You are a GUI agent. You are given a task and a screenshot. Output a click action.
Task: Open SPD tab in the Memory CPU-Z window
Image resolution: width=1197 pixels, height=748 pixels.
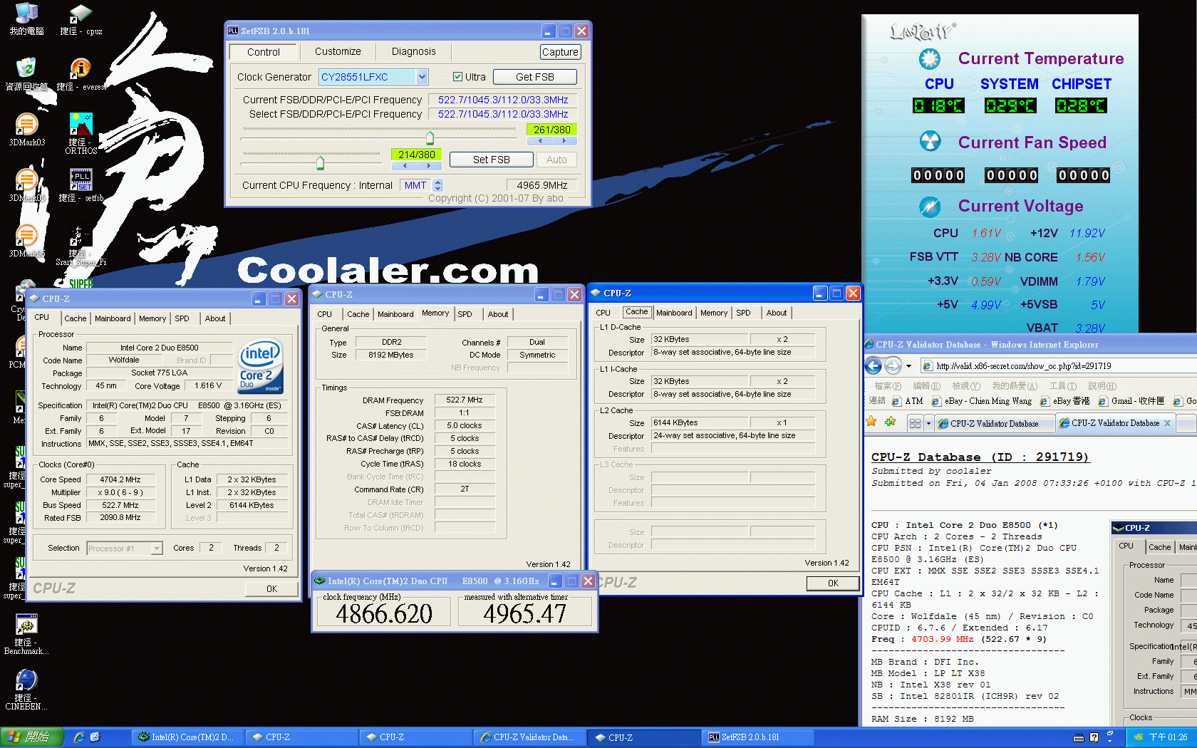(465, 314)
